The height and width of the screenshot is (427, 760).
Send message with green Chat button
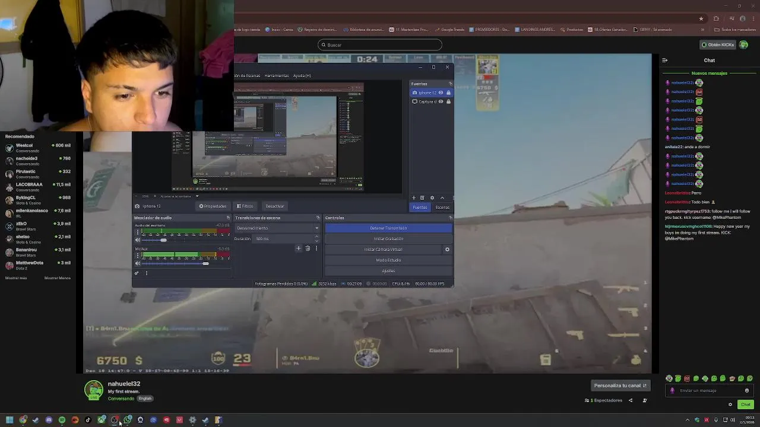(746, 404)
